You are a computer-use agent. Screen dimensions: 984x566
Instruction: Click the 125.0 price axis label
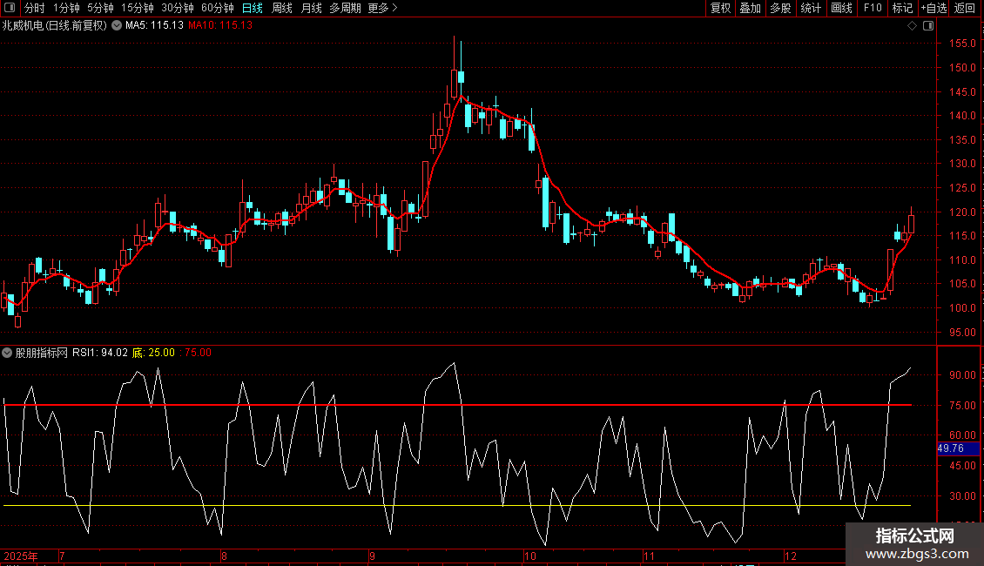point(962,188)
